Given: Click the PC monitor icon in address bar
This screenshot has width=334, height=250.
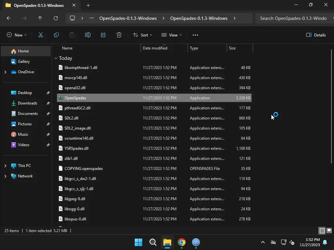Looking at the screenshot, I should (x=72, y=18).
